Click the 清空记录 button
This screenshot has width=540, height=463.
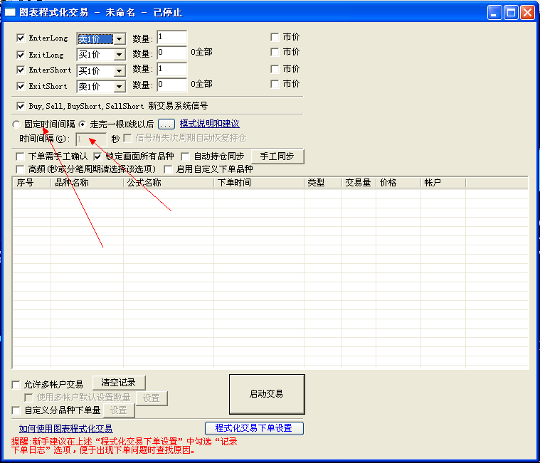tap(119, 383)
